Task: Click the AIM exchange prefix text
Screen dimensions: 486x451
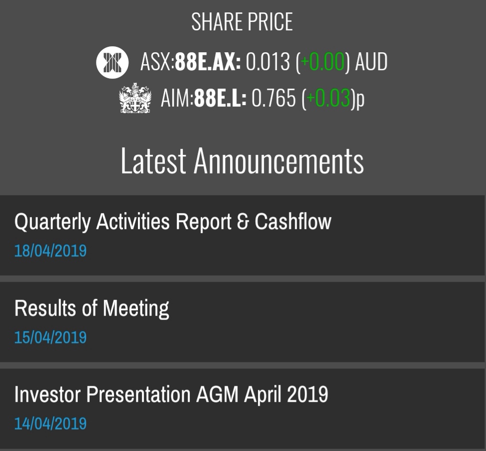Action: 176,99
